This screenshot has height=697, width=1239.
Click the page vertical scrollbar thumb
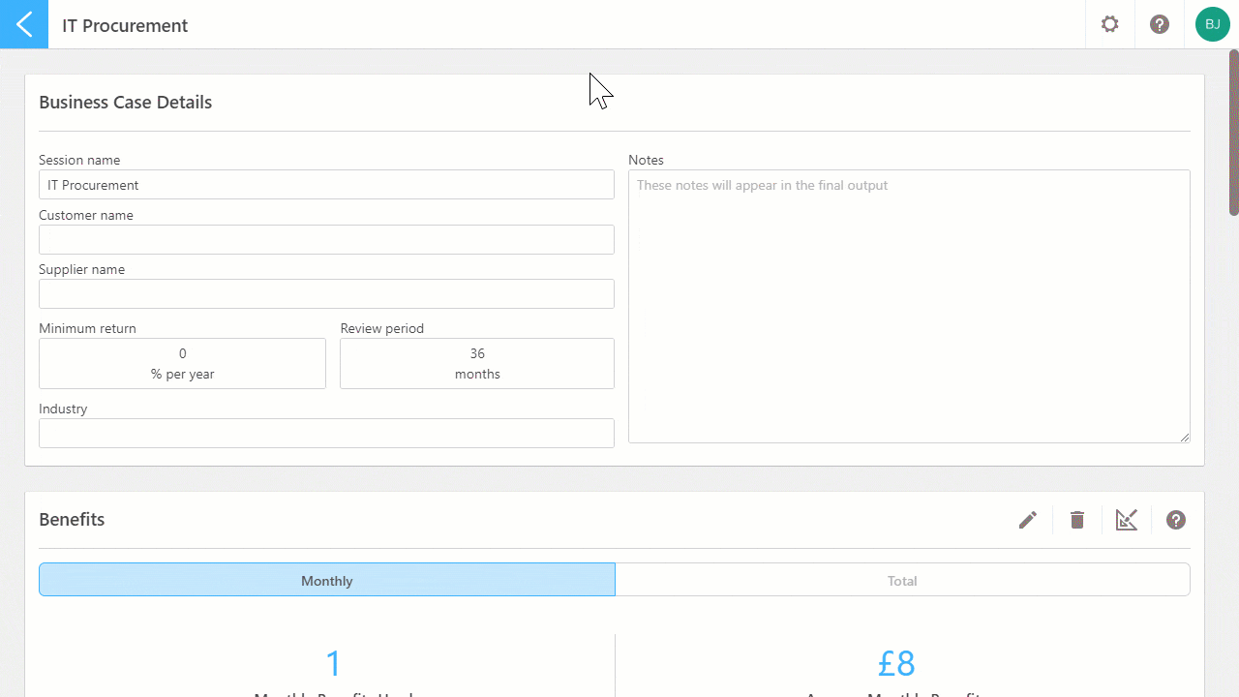coord(1234,133)
